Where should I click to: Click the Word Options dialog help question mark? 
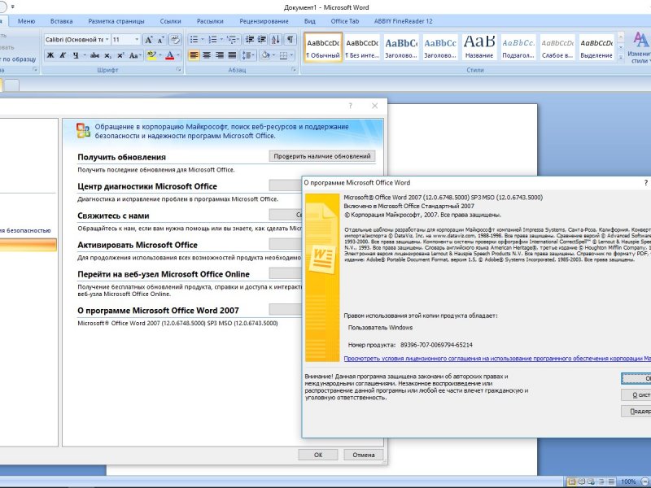[351, 106]
